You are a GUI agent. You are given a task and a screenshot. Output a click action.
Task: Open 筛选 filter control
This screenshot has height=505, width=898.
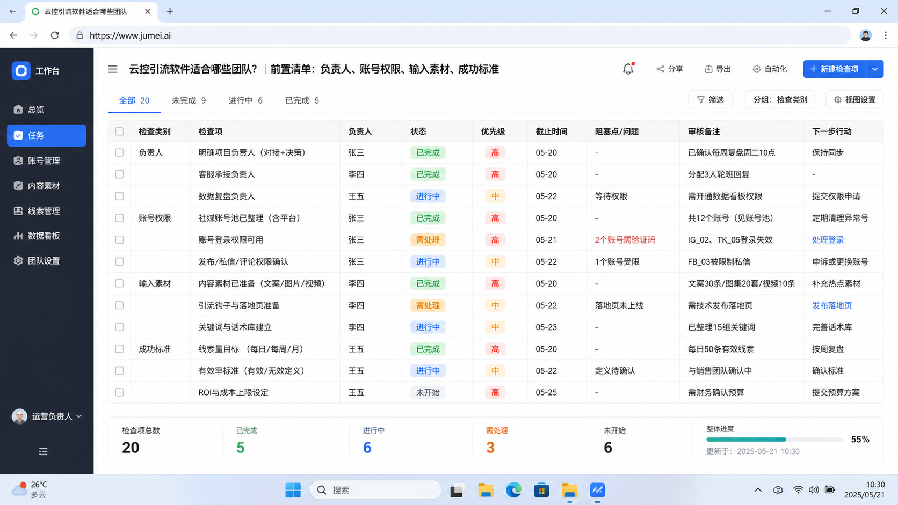click(710, 100)
